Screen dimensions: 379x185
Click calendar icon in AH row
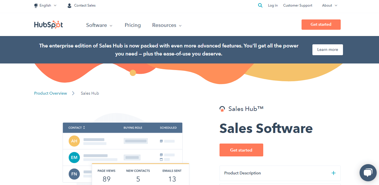pyautogui.click(x=161, y=141)
